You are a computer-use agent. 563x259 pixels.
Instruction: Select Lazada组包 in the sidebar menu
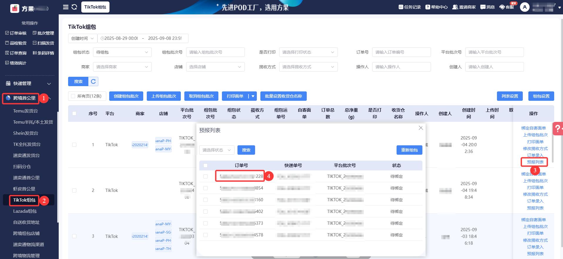(x=25, y=211)
